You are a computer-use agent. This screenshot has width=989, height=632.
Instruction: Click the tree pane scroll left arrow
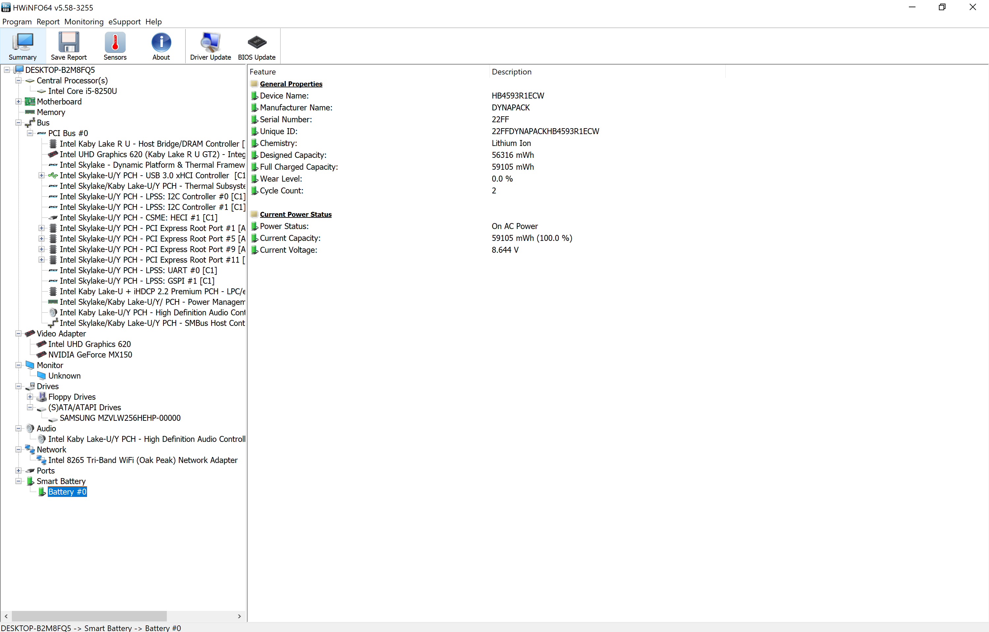(x=6, y=616)
